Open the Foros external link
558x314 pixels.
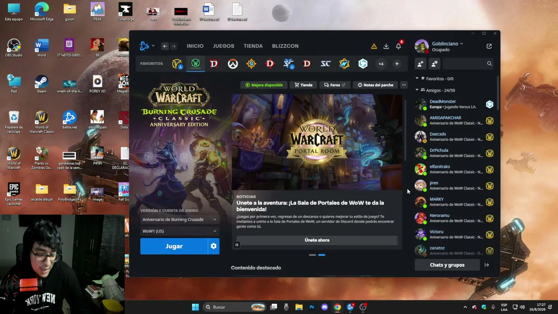(335, 85)
